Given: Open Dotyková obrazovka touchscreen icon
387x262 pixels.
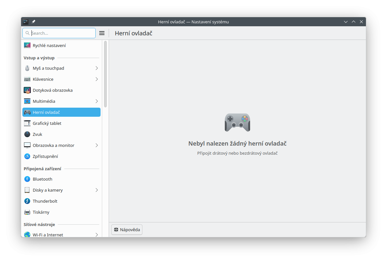Looking at the screenshot, I should click(27, 90).
